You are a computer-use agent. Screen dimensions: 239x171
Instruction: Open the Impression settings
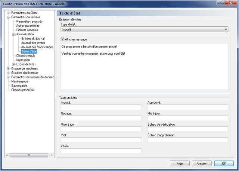23,60
